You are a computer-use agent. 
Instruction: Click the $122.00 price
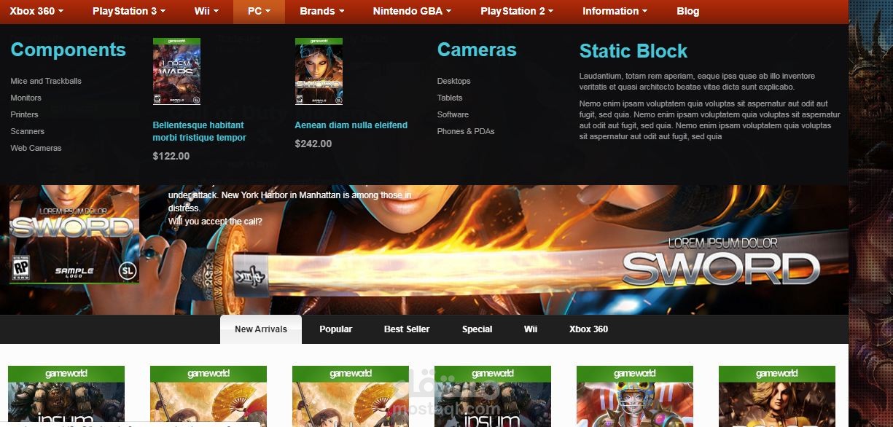coord(171,156)
